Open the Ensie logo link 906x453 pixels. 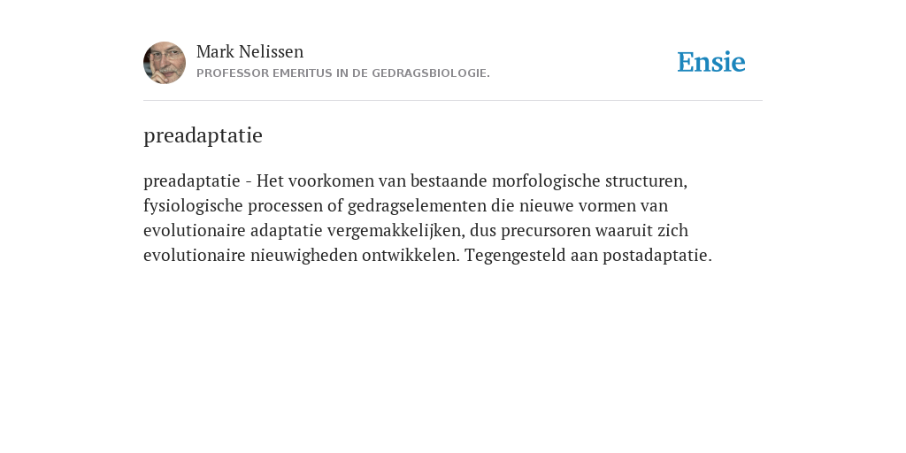tap(711, 63)
